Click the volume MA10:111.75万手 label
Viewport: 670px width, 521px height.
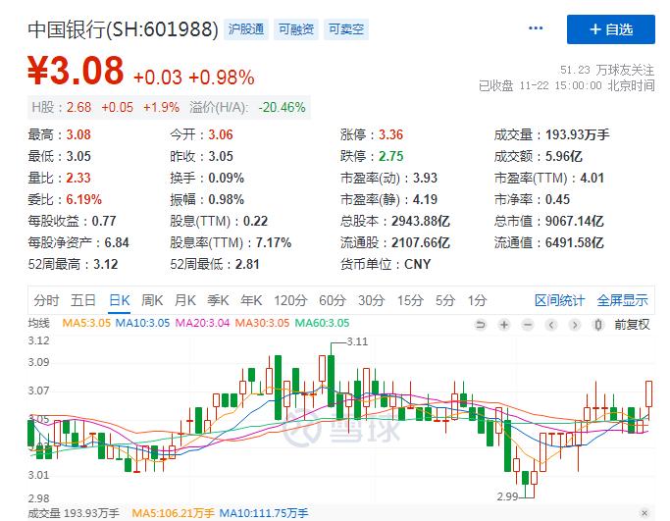pyautogui.click(x=264, y=512)
